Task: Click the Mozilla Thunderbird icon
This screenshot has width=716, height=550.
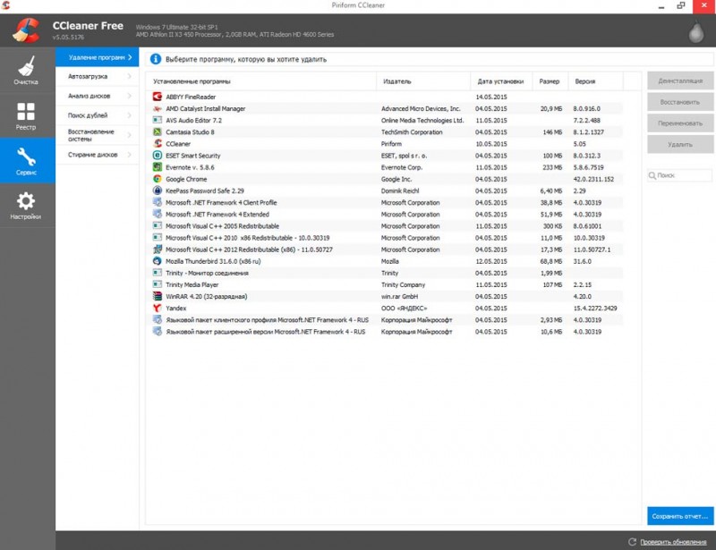Action: 158,261
